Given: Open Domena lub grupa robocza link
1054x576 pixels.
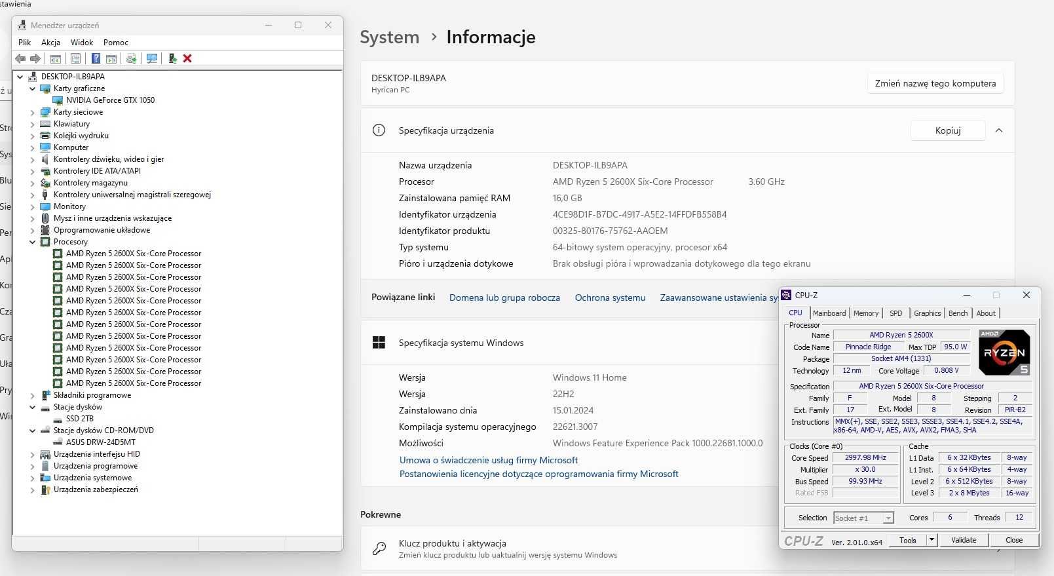Looking at the screenshot, I should click(x=504, y=298).
